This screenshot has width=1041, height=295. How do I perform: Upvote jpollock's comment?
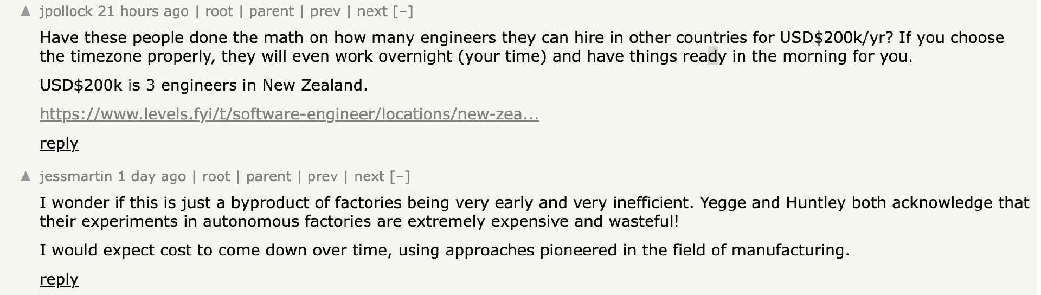point(25,12)
